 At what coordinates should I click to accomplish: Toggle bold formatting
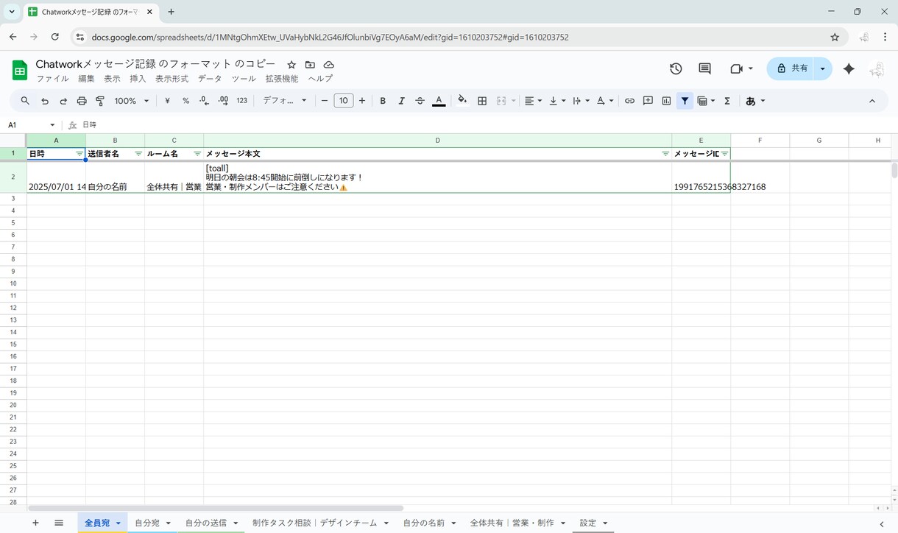pos(383,101)
